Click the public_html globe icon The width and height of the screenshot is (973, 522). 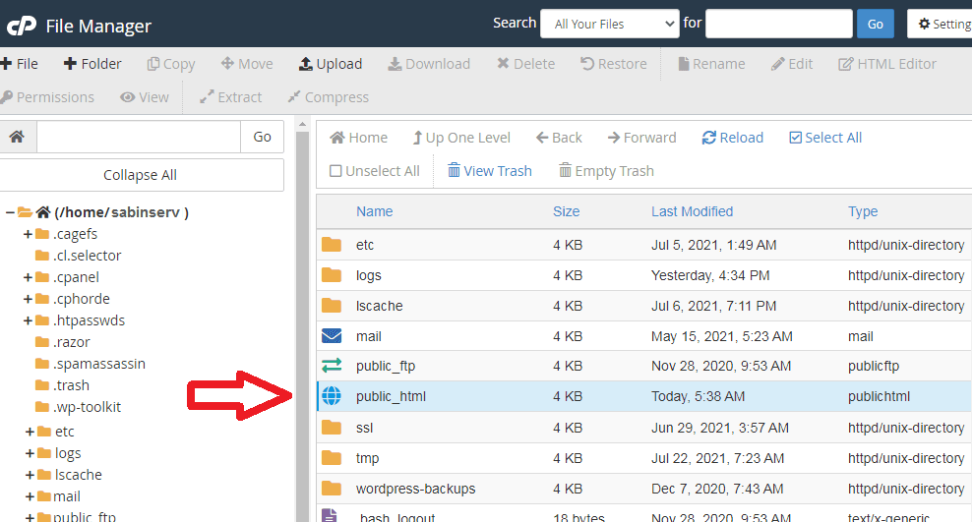click(x=332, y=397)
